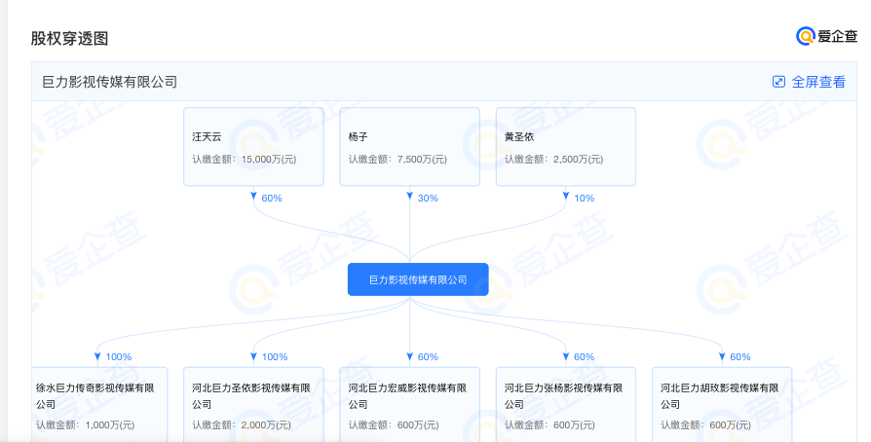Click 10% share label under 黄圣依
The image size is (871, 442).
584,199
